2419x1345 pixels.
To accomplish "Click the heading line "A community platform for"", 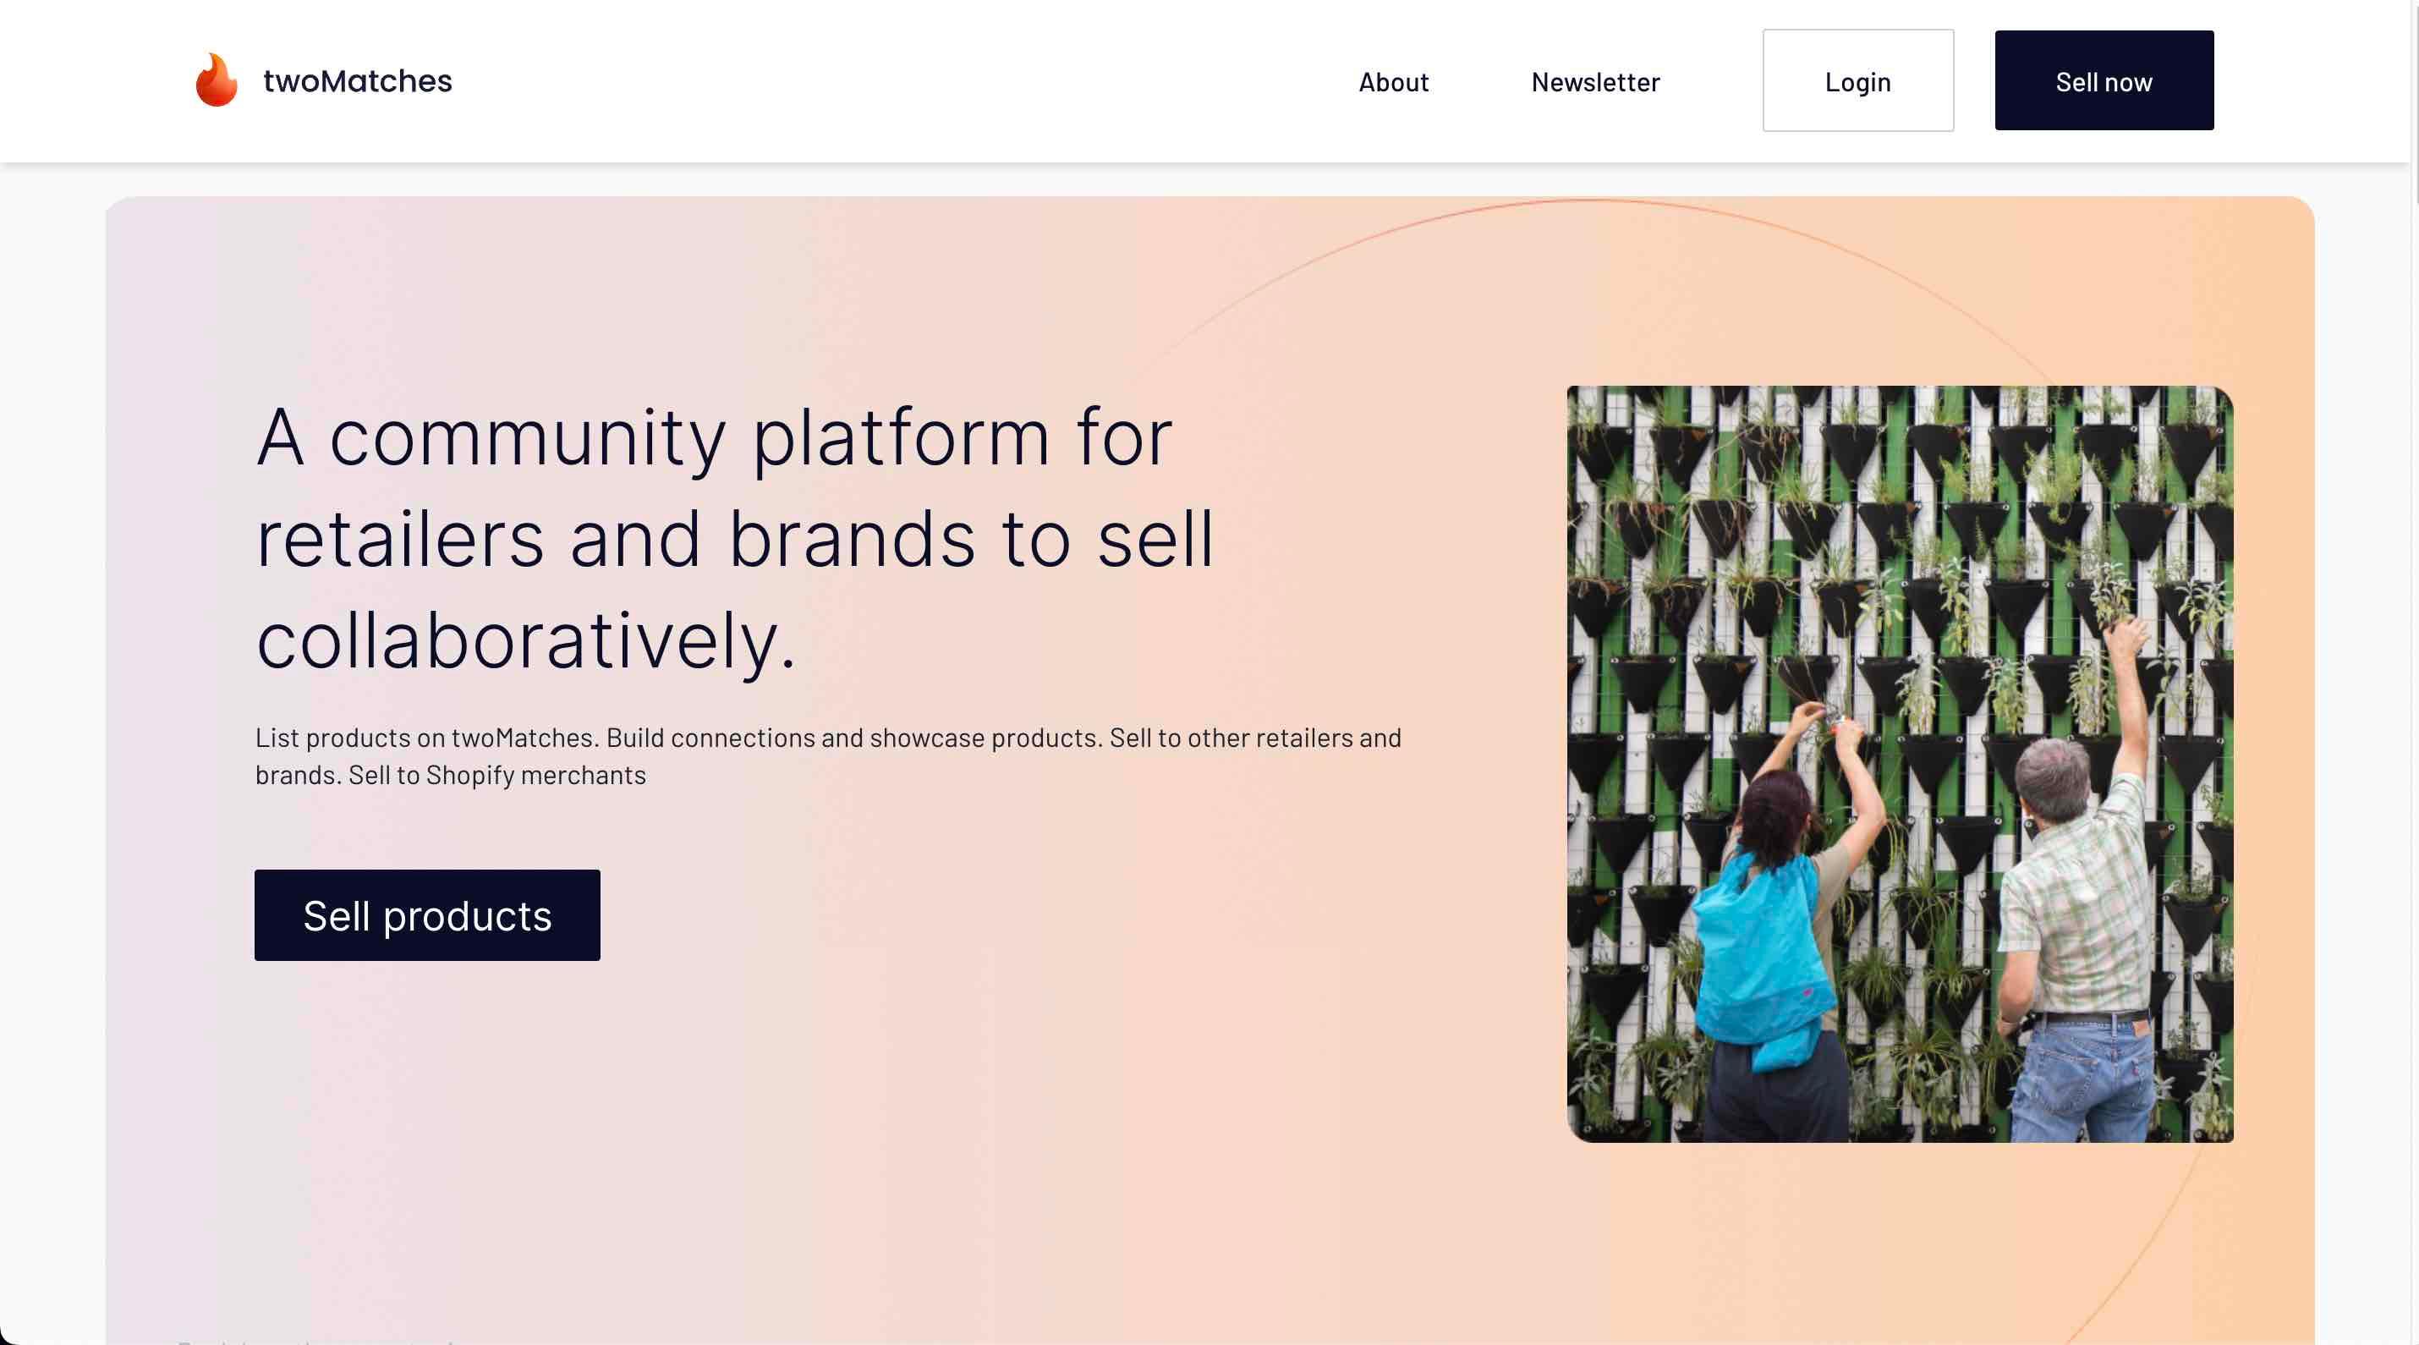I will 714,437.
